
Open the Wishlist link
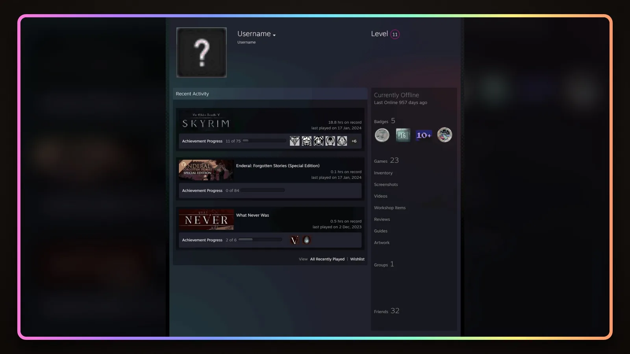(x=357, y=259)
